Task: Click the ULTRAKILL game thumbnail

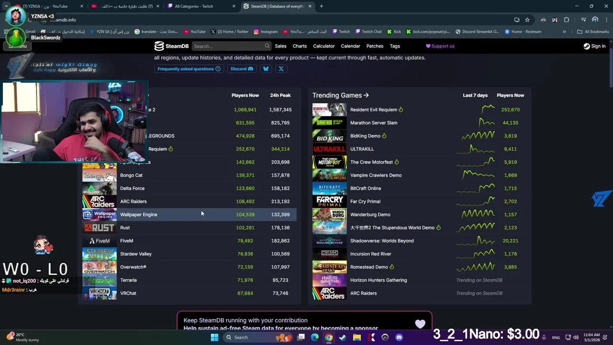Action: [x=329, y=149]
